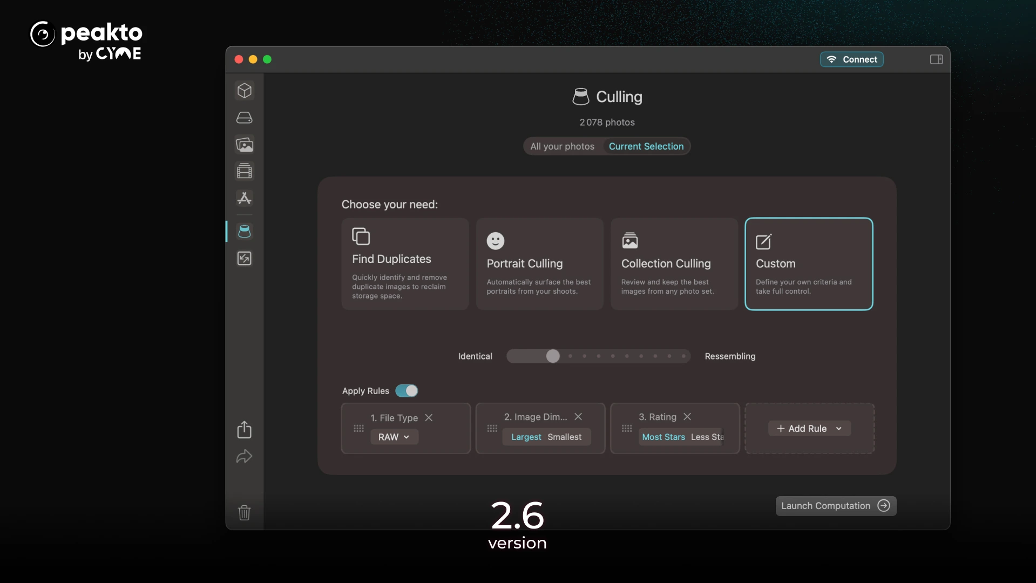Click the drive sources sidebar icon
Image resolution: width=1036 pixels, height=583 pixels.
tap(245, 118)
